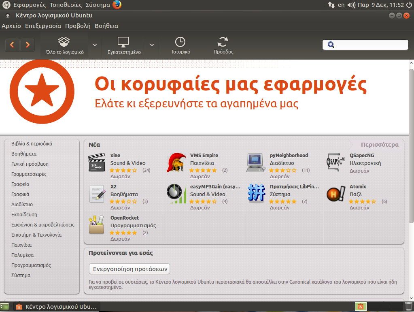Open the Ιστορικό clock icon

coord(180,42)
